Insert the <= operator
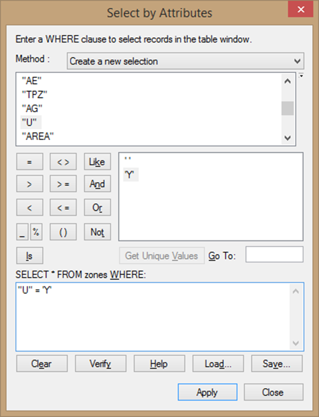The height and width of the screenshot is (417, 319). click(x=63, y=207)
